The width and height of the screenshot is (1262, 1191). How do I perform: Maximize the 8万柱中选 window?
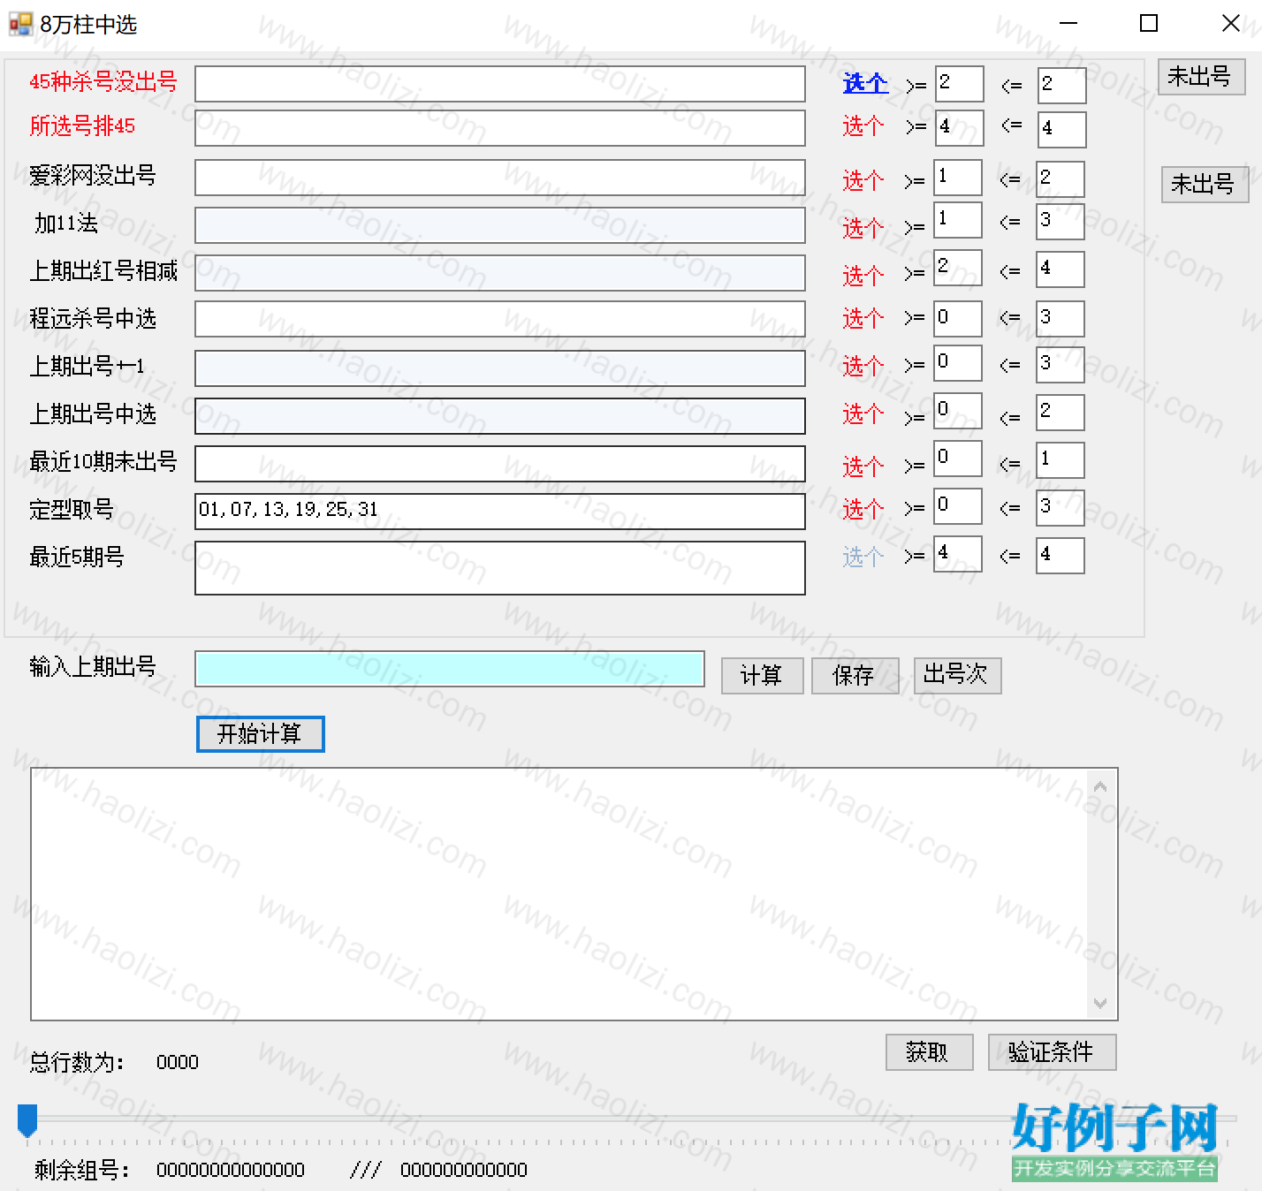[1149, 24]
